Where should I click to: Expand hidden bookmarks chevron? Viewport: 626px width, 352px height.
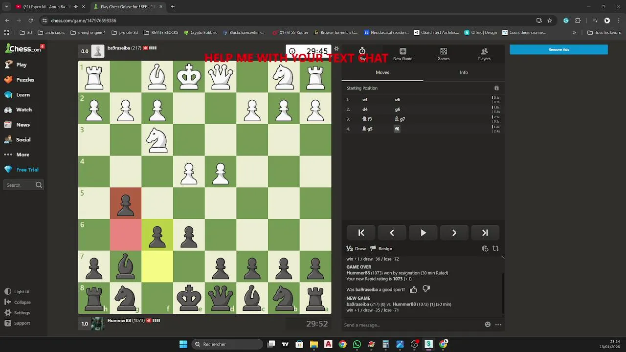click(574, 33)
